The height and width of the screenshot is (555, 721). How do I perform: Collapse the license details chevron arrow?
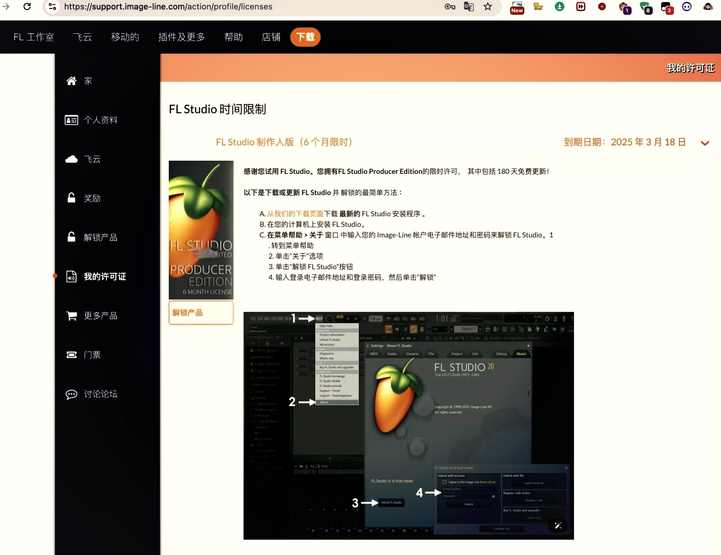[705, 143]
